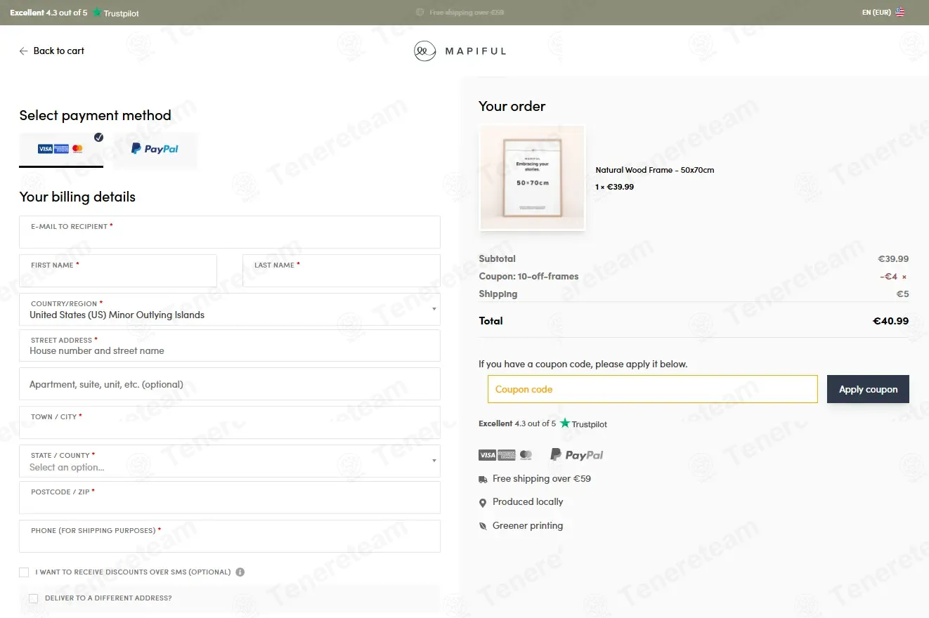The height and width of the screenshot is (618, 929).
Task: Click the Trustpilot star in top bar
Action: click(97, 13)
